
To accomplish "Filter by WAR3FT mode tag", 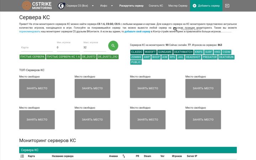I will coord(150,52).
